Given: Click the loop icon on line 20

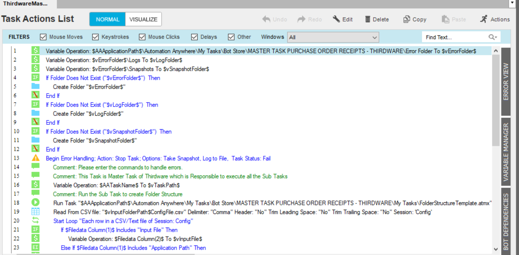Looking at the screenshot, I should pos(35,221).
